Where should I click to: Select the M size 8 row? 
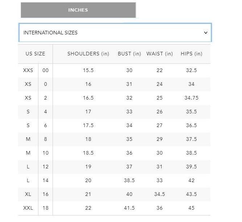click(x=114, y=139)
